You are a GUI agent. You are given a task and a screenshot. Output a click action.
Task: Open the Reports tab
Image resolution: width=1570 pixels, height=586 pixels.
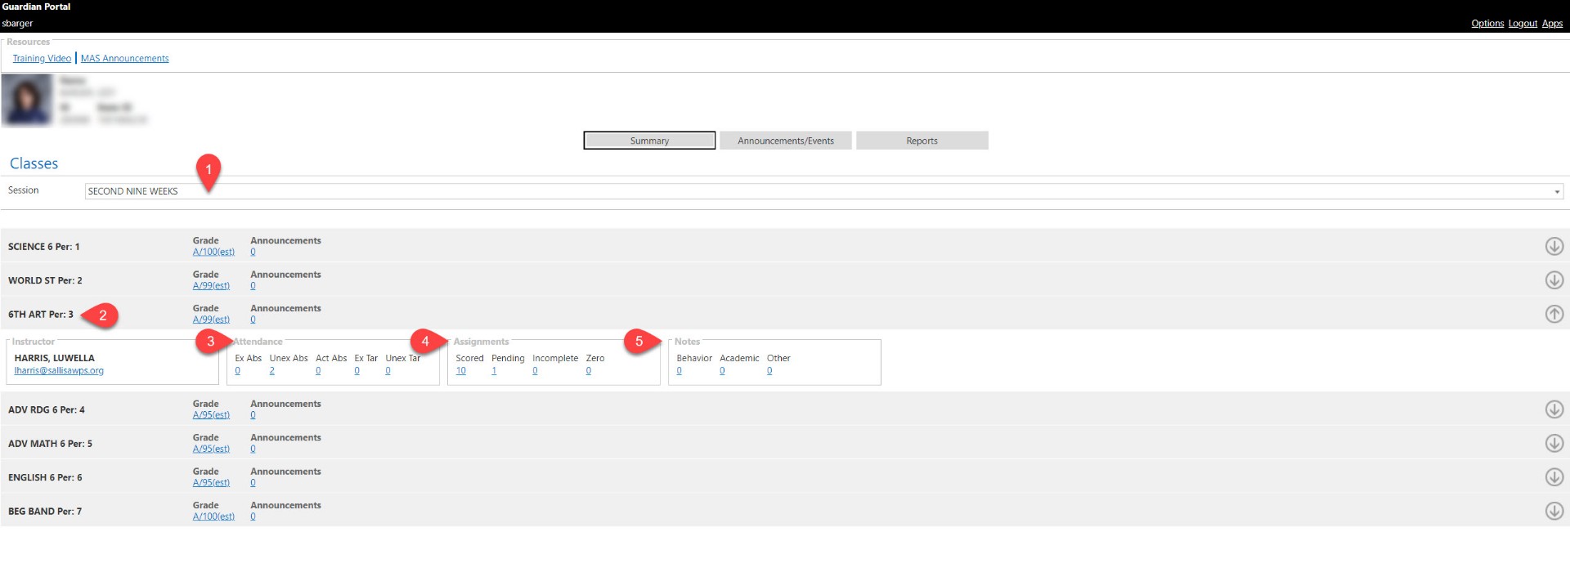click(x=922, y=141)
